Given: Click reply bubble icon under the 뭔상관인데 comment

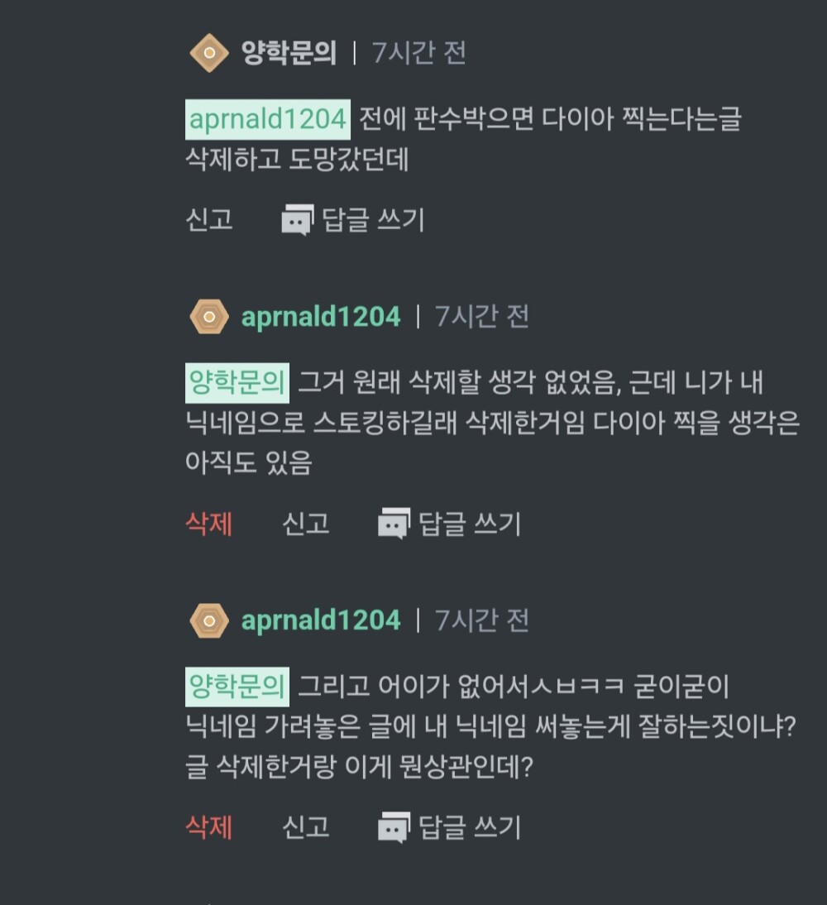Looking at the screenshot, I should click(394, 827).
